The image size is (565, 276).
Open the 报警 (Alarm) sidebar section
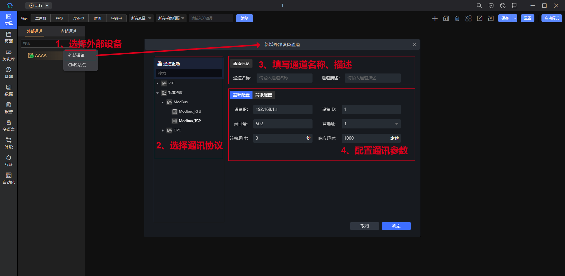coord(9,108)
